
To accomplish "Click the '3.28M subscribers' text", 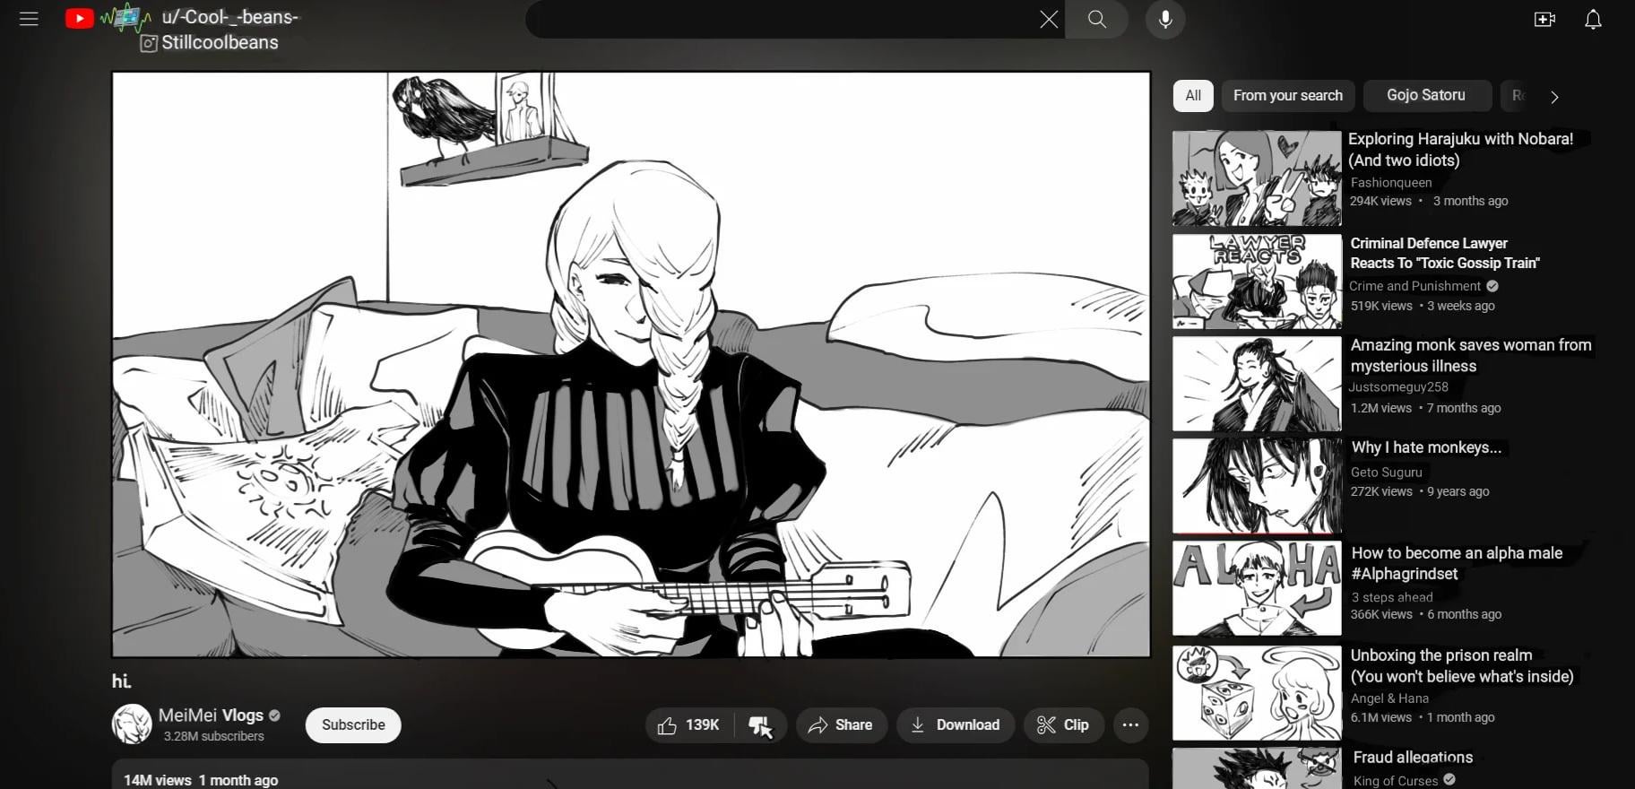I will [213, 736].
